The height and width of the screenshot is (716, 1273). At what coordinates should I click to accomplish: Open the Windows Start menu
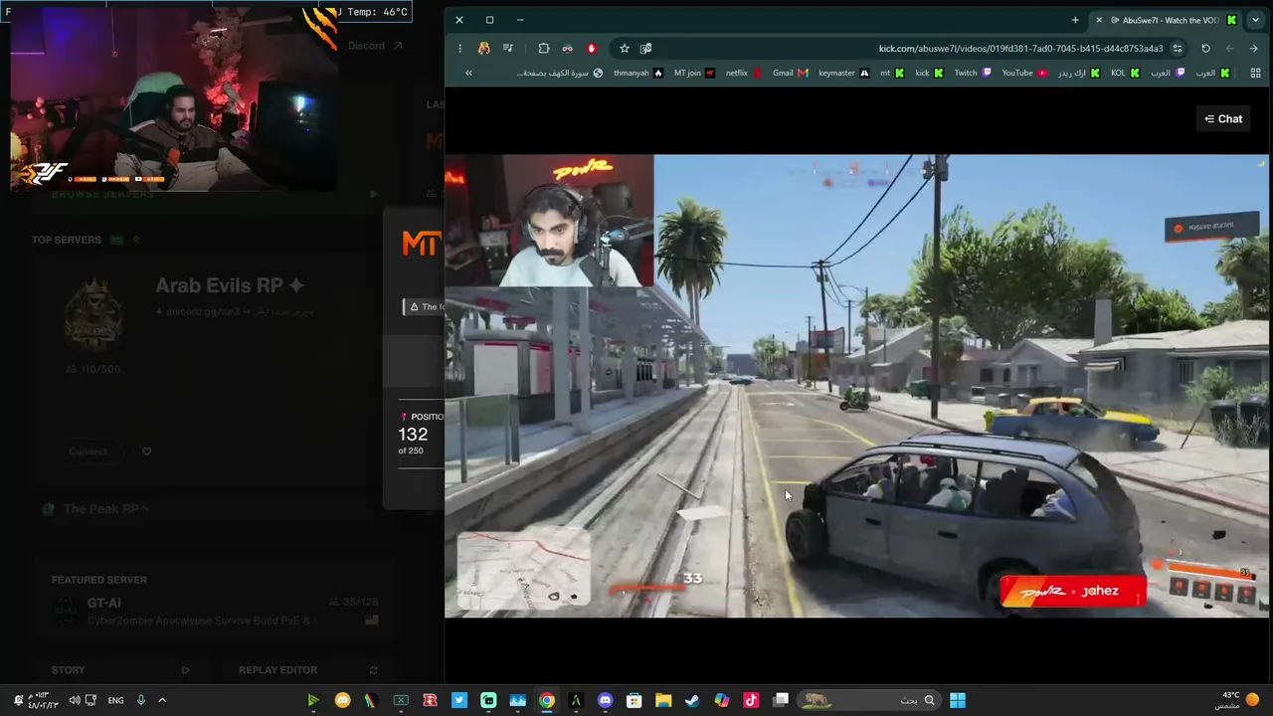(x=957, y=700)
